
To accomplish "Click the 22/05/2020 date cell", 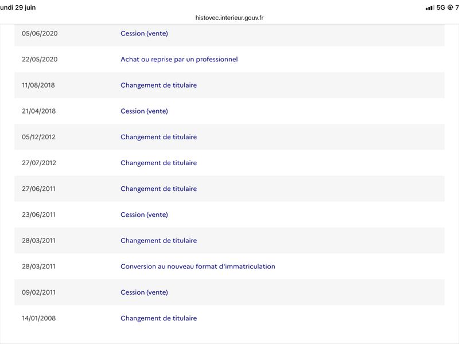I will pyautogui.click(x=40, y=60).
